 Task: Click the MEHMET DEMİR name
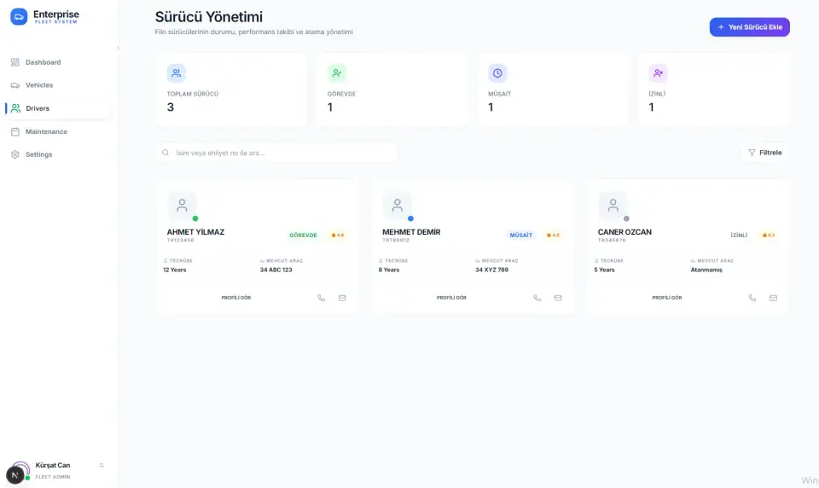click(411, 232)
